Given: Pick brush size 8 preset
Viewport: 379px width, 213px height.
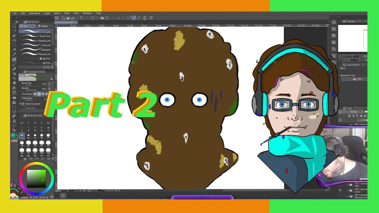Looking at the screenshot, I should (x=22, y=136).
